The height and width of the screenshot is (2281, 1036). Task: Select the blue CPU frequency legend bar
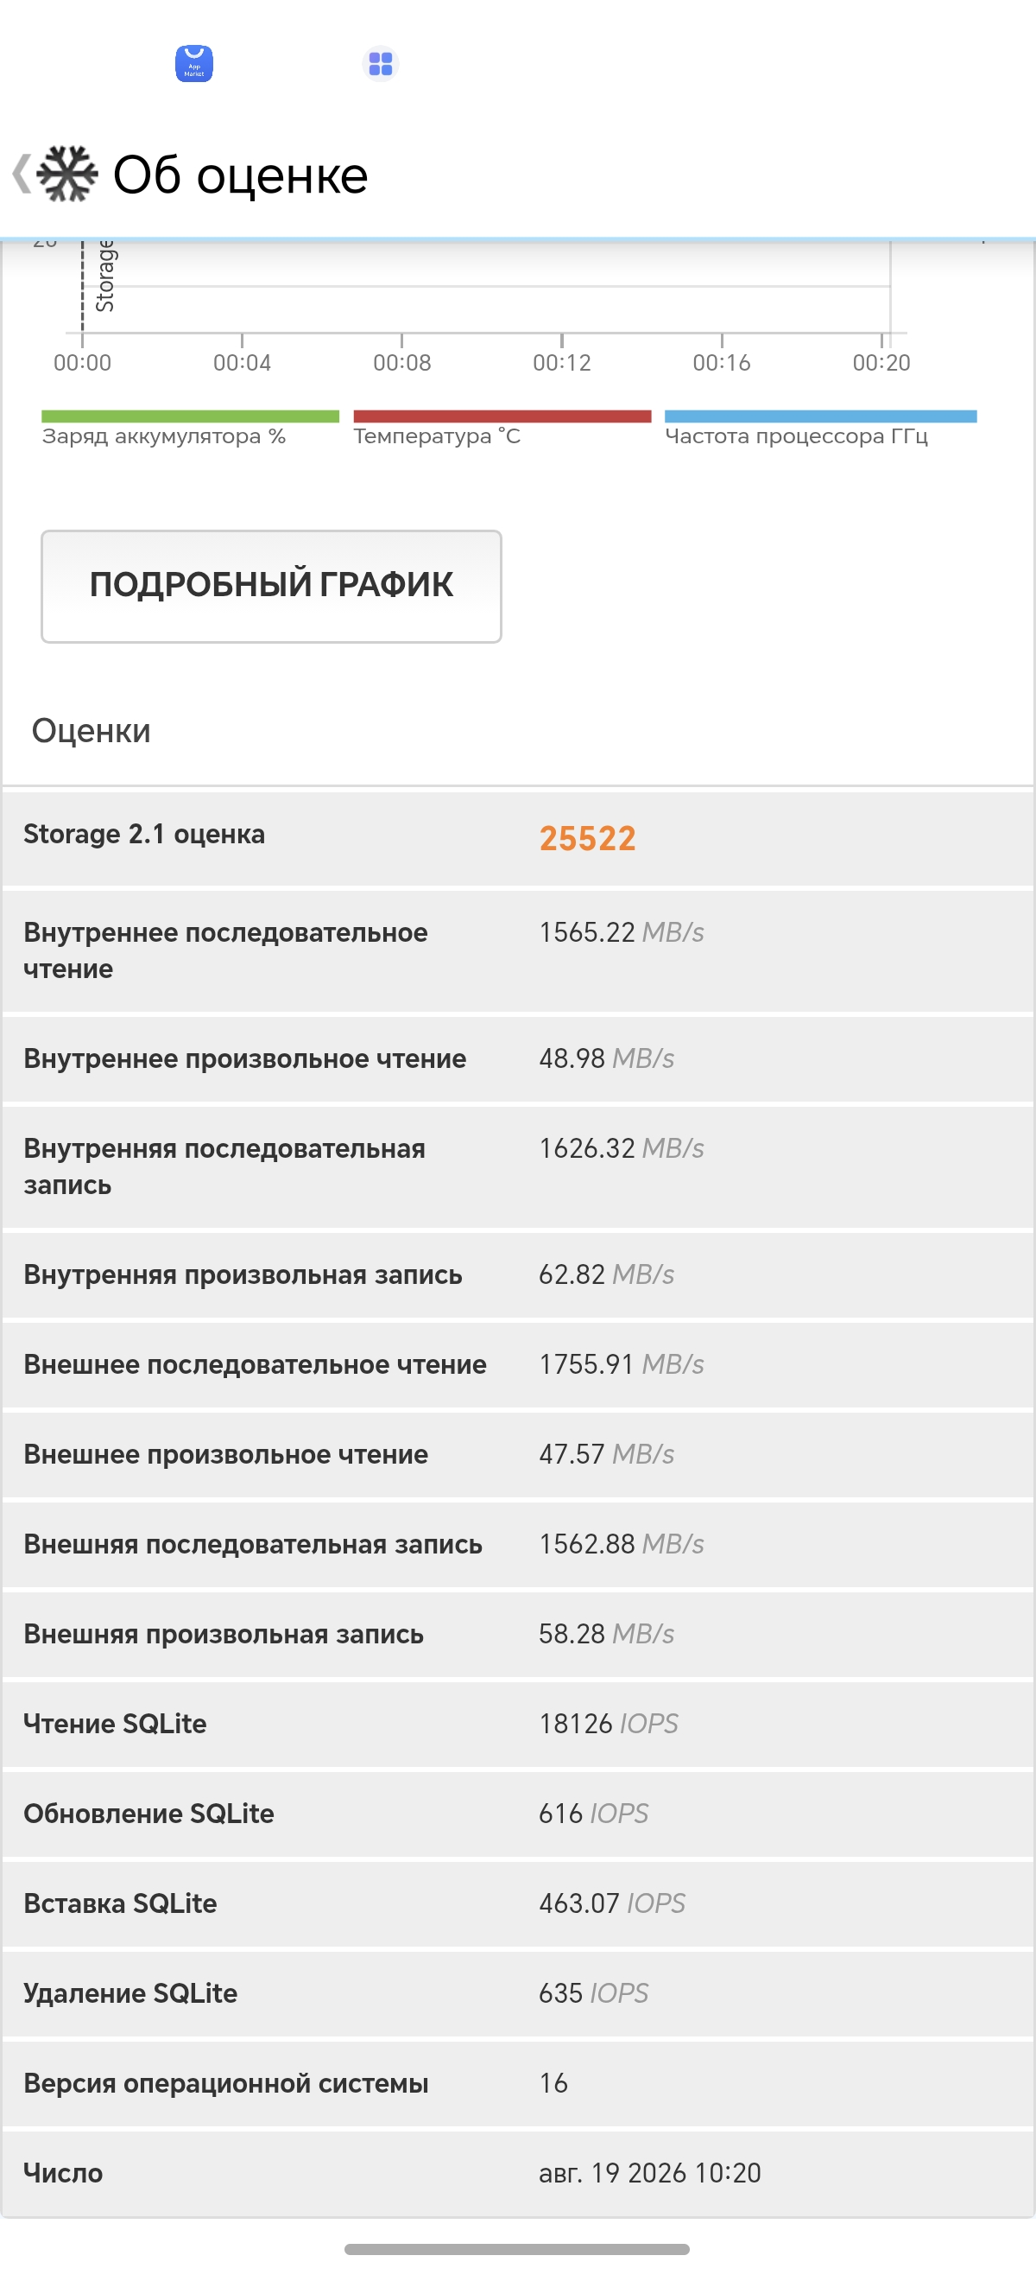[820, 416]
